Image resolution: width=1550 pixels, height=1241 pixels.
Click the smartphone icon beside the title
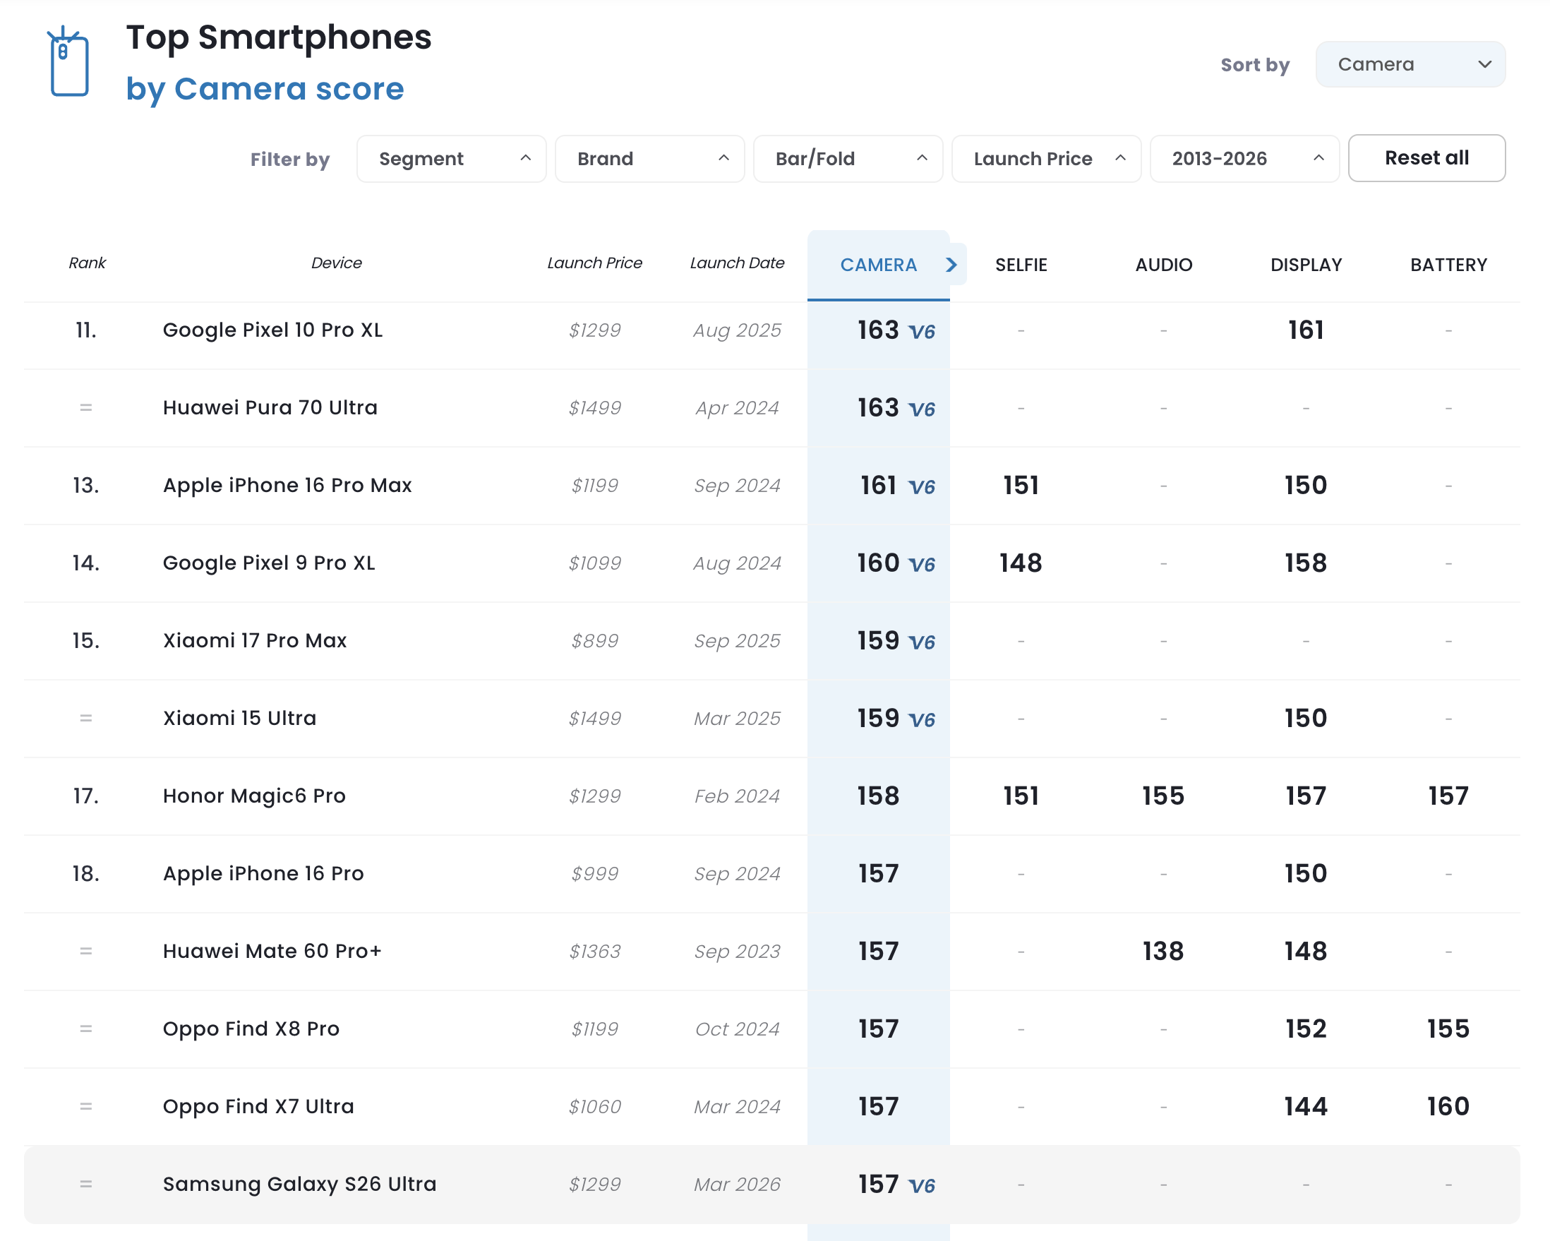69,64
